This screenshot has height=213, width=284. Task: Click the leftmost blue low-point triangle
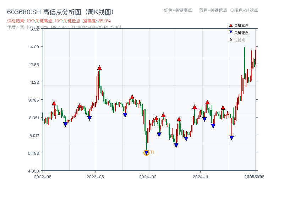65,124
